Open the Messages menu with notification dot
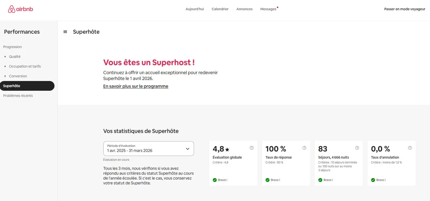This screenshot has width=430, height=201. point(268,9)
